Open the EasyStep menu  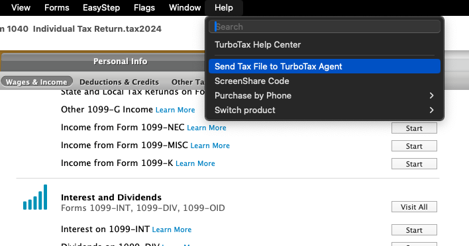pyautogui.click(x=101, y=7)
